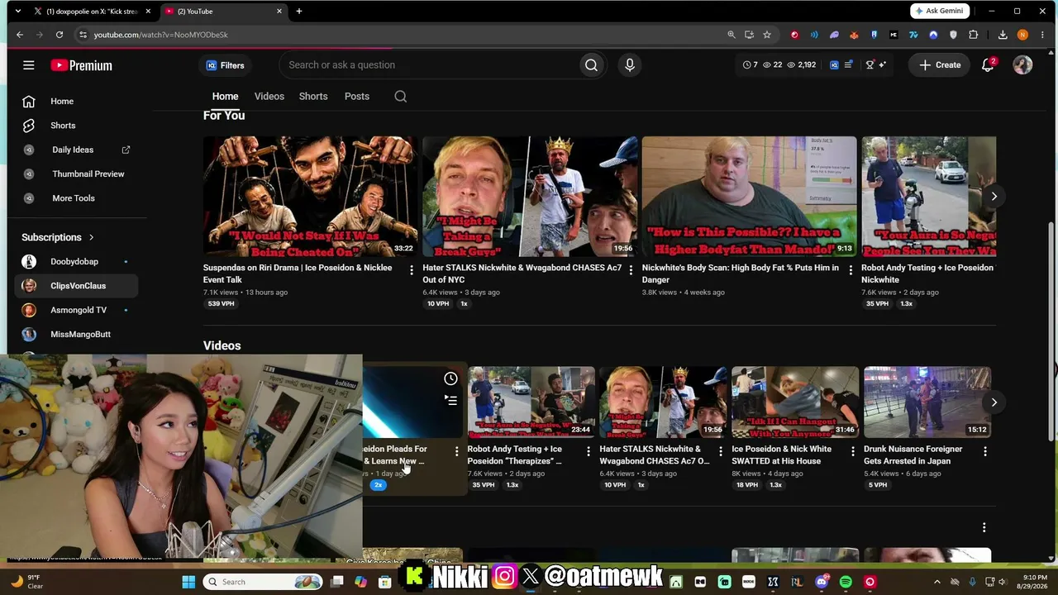Bookmark this page with the star icon
This screenshot has width=1058, height=595.
(x=767, y=35)
